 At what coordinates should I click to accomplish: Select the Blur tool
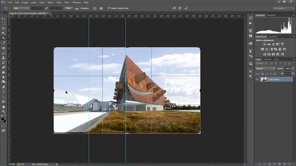(x=3, y=77)
